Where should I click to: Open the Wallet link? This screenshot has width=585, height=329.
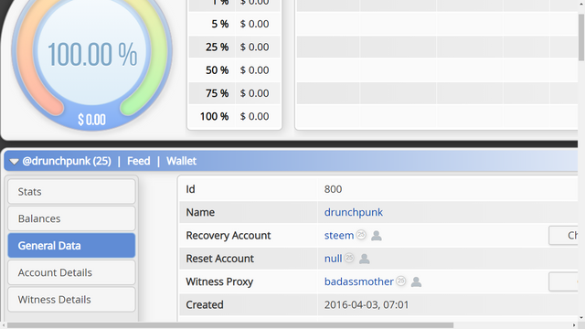click(x=181, y=161)
